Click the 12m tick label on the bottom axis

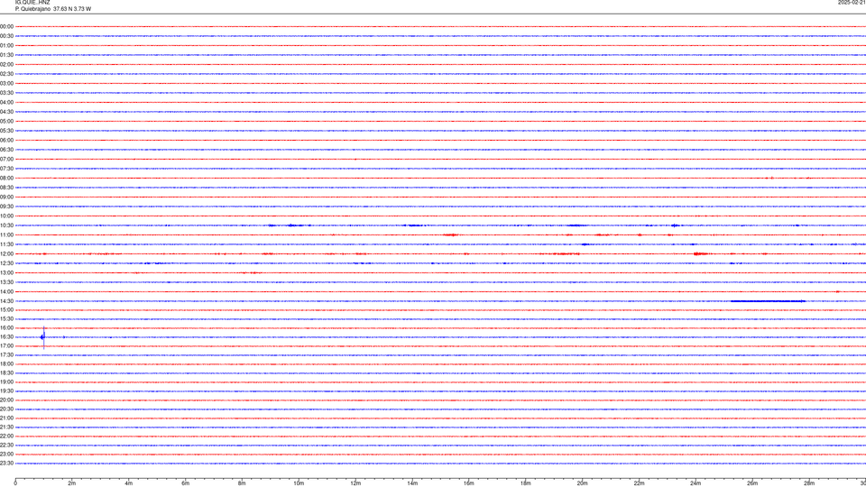point(355,483)
